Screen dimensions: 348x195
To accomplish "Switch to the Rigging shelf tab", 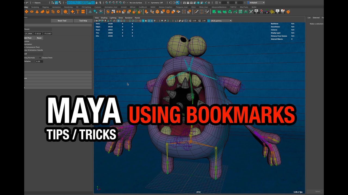I will (x=46, y=7).
